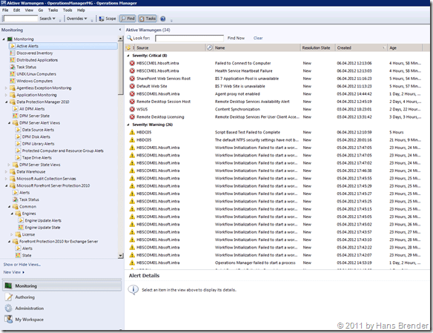Screen dimensions: 433x333
Task: Click Show or Hide Views link
Action: [x=22, y=265]
